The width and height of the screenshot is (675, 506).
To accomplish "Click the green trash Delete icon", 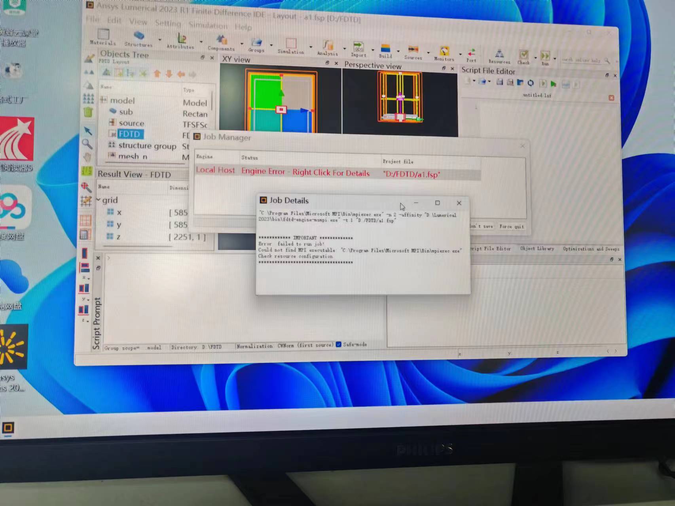I will point(88,112).
